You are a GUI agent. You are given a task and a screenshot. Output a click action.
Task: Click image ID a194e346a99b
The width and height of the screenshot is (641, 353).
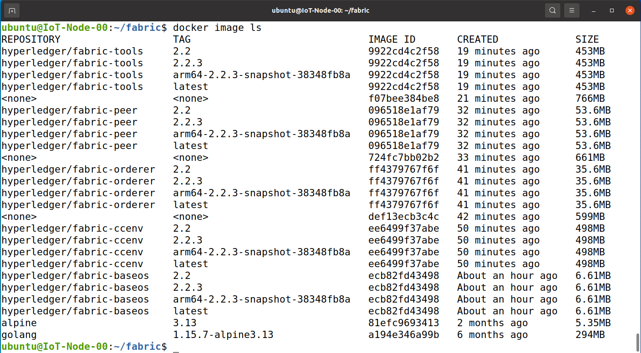point(404,335)
